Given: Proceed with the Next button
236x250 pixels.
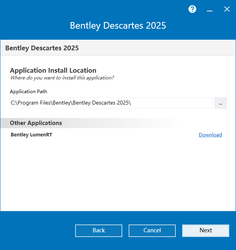Looking at the screenshot, I should click(x=206, y=231).
